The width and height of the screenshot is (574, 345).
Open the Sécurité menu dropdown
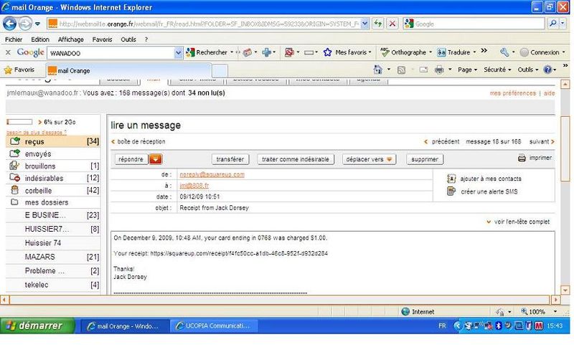click(x=497, y=70)
